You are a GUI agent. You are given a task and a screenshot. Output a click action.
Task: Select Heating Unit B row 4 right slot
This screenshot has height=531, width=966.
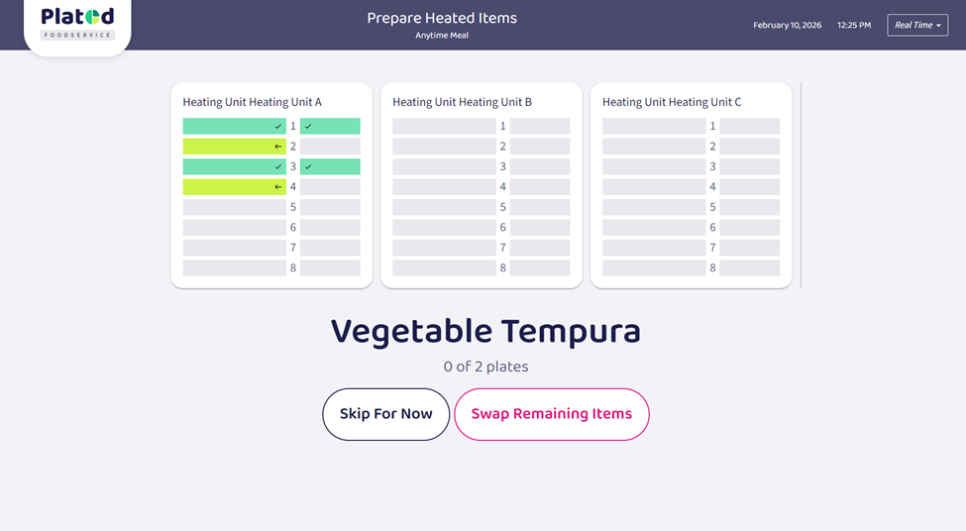(540, 187)
